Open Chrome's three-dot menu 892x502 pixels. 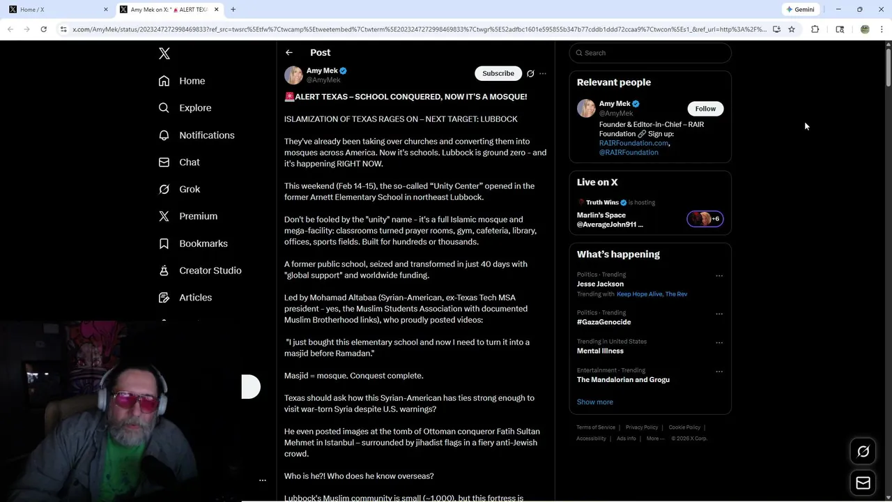coord(882,29)
